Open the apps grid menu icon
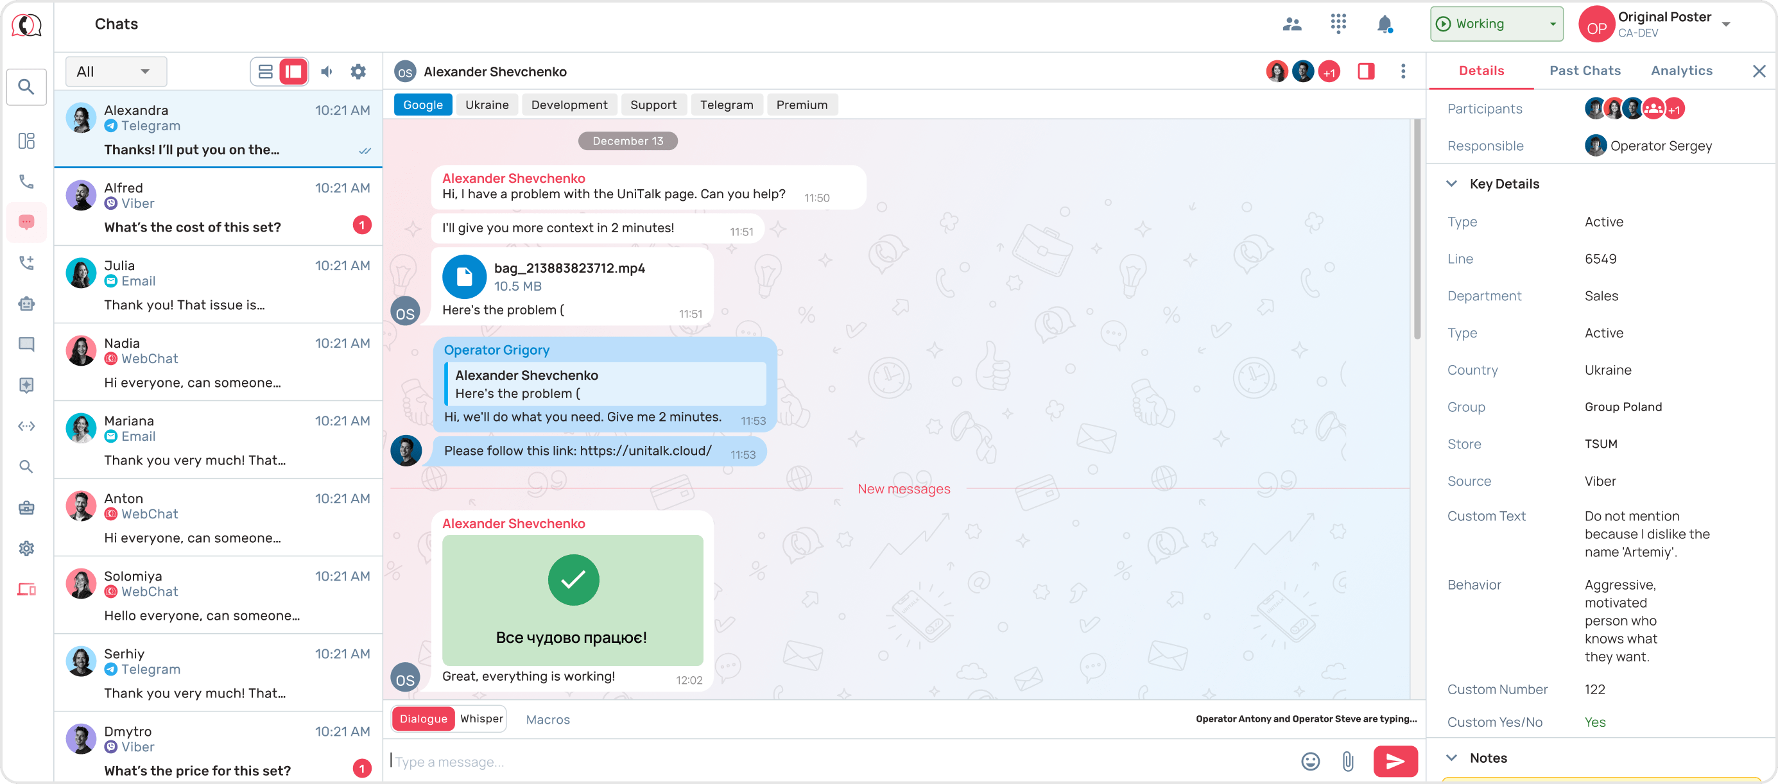The image size is (1778, 784). 1338,24
